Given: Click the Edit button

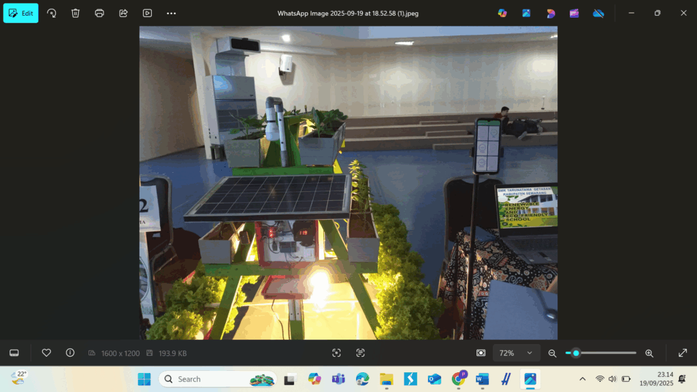Looking at the screenshot, I should click(21, 13).
